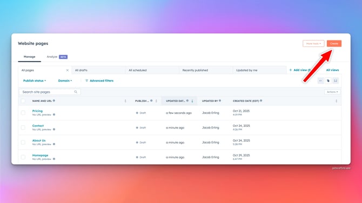
Task: Click info icon in Publish column header
Action: tap(151, 100)
